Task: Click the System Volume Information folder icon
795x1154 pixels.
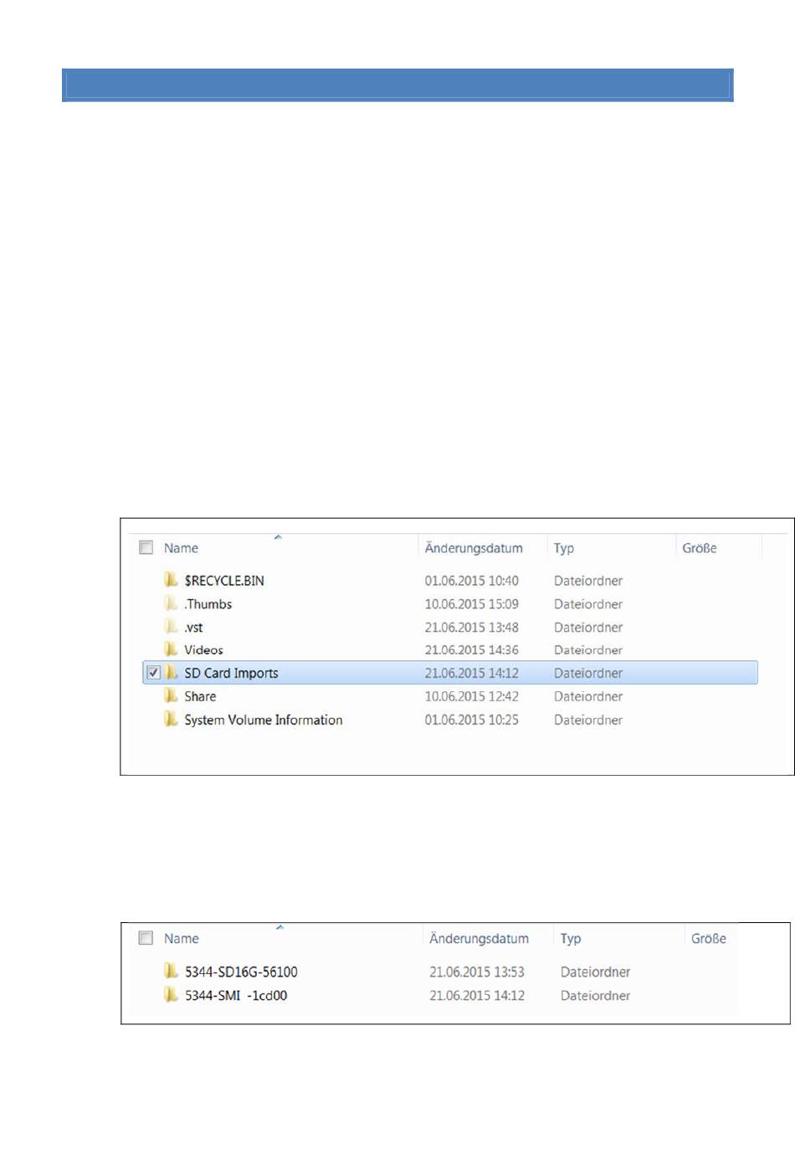Action: coord(171,719)
